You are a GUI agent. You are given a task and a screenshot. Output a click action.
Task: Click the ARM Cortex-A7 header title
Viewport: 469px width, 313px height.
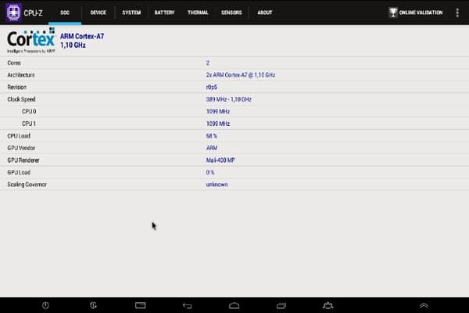pyautogui.click(x=82, y=36)
